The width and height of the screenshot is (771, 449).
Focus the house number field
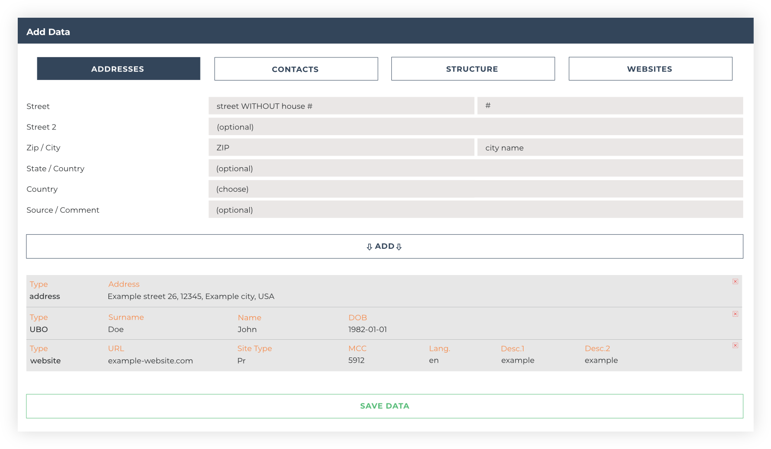pos(610,106)
